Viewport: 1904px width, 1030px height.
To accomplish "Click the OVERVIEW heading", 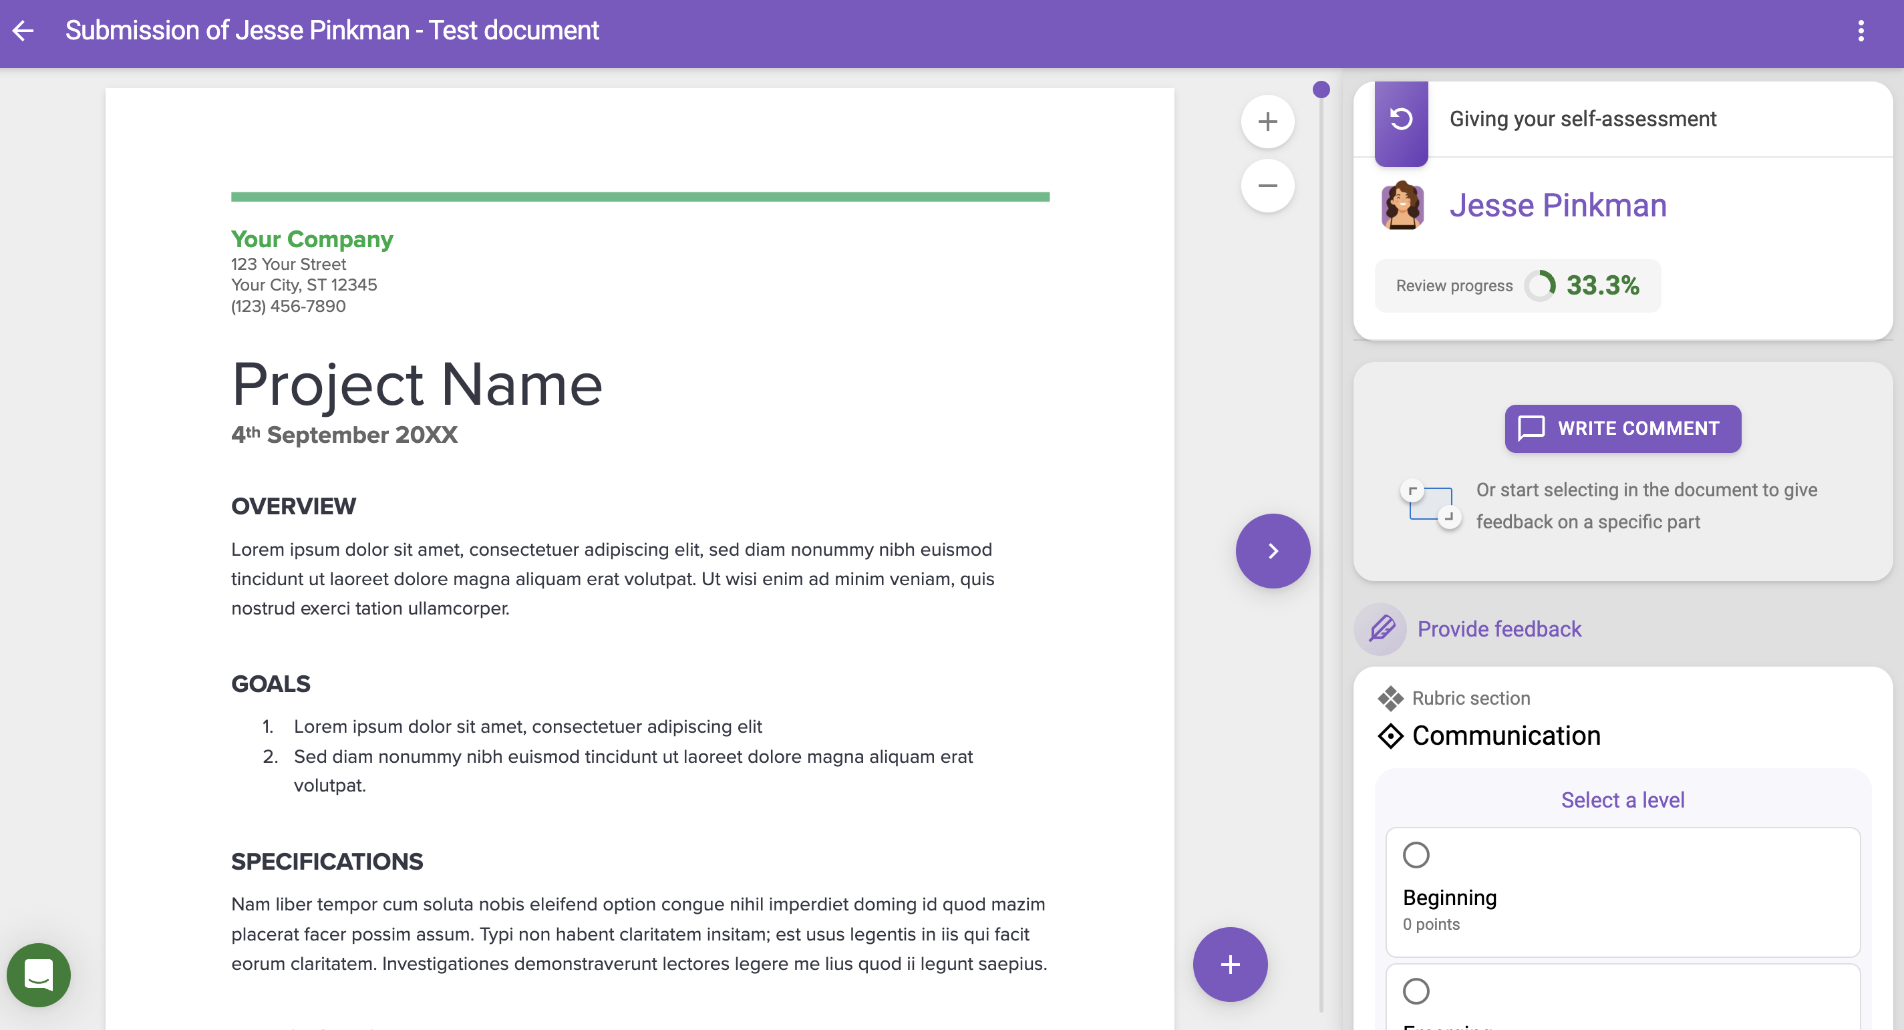I will pyautogui.click(x=293, y=506).
